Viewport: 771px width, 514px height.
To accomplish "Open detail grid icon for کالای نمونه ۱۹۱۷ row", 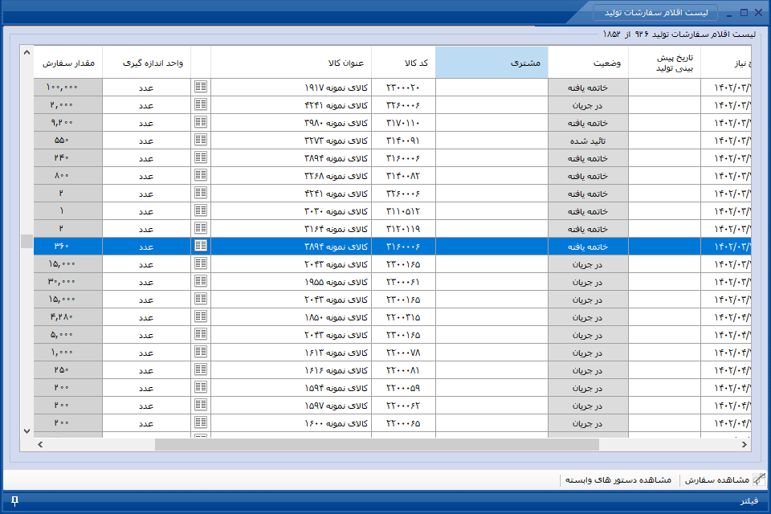I will pos(201,87).
